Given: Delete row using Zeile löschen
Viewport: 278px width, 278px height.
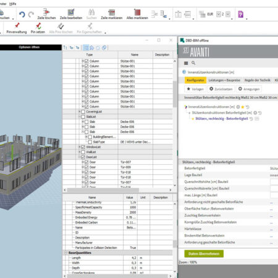Looking at the screenshot, I should (x=46, y=14).
